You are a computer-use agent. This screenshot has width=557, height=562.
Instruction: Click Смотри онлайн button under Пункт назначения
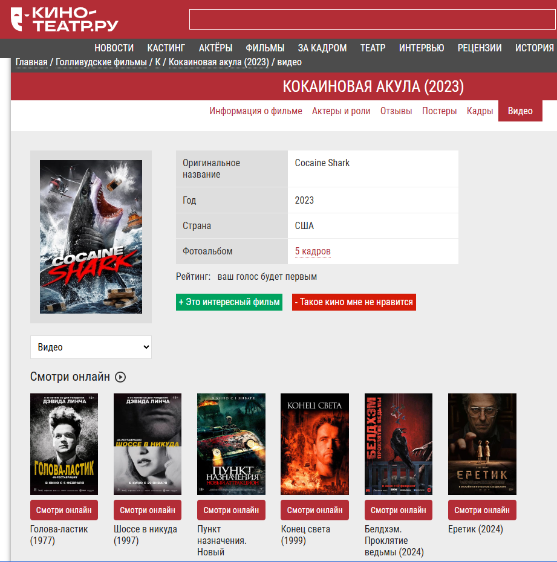232,510
